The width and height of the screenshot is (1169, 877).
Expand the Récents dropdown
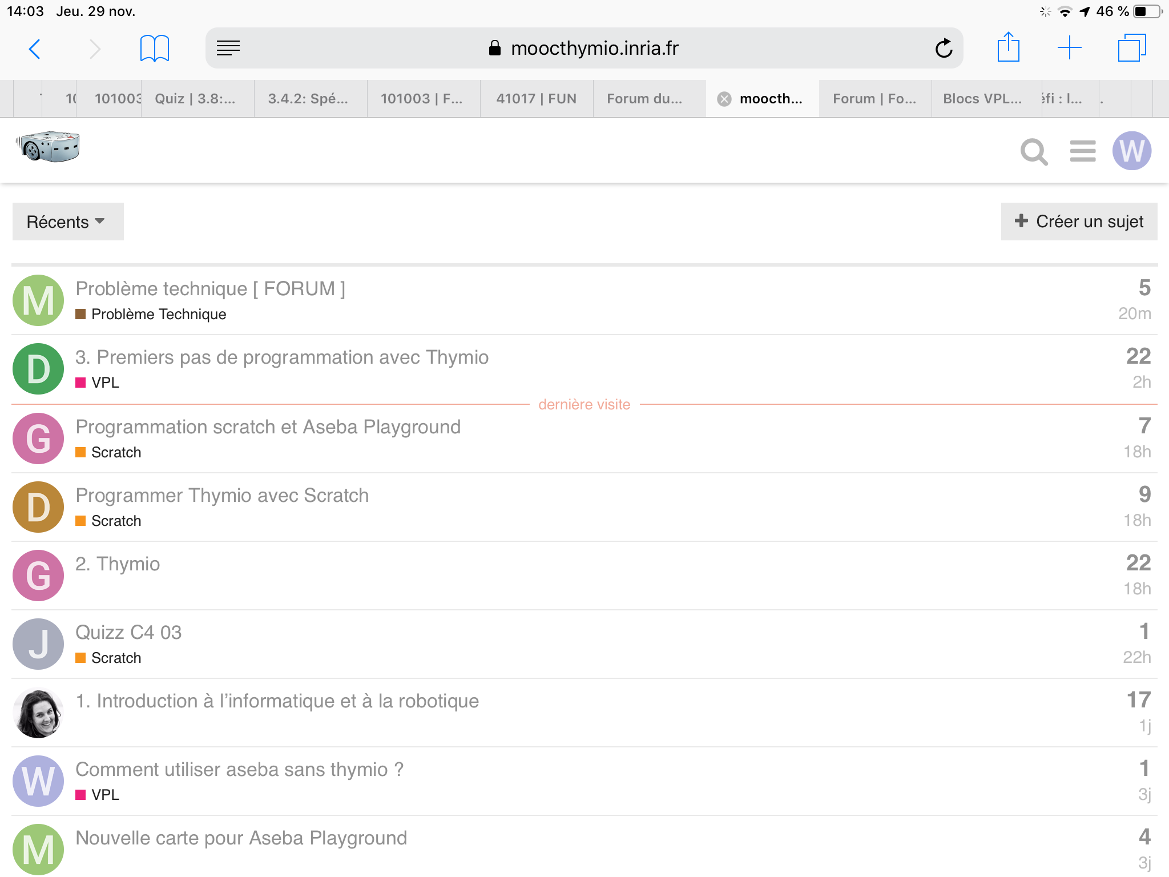67,222
